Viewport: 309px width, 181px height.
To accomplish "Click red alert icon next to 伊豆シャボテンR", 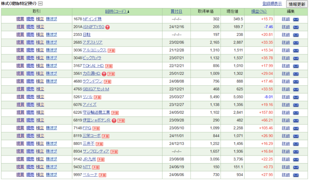I will (x=114, y=120).
